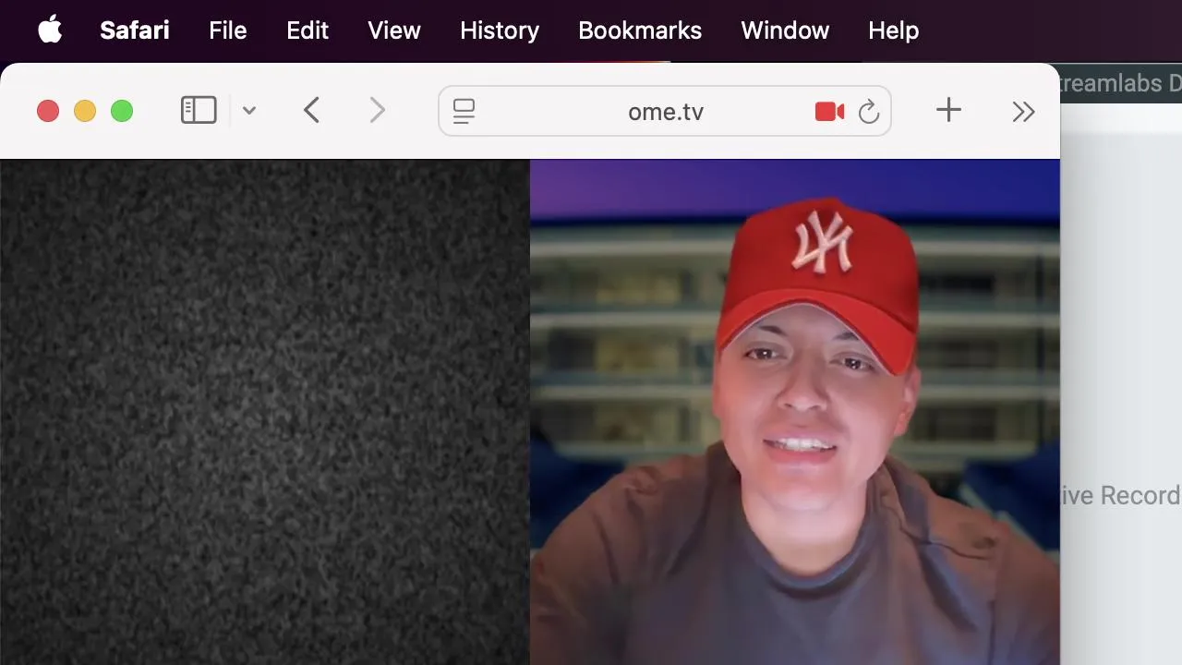Click the webcam video feed
Screen dimensions: 1182x665
pyautogui.click(x=795, y=412)
